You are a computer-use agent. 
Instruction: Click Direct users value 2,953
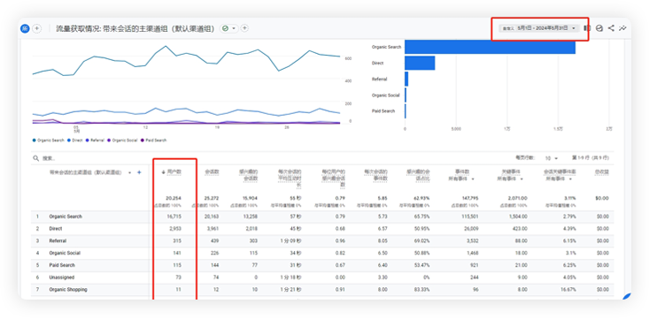point(175,229)
